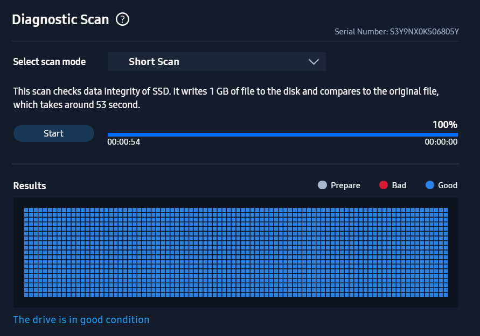Select the elapsed time 00:00:54
Image resolution: width=480 pixels, height=336 pixels.
pos(124,142)
